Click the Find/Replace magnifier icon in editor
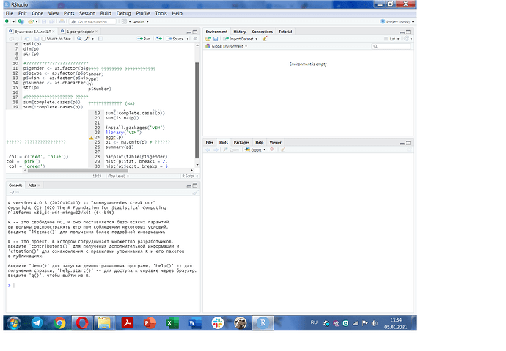 coord(79,39)
